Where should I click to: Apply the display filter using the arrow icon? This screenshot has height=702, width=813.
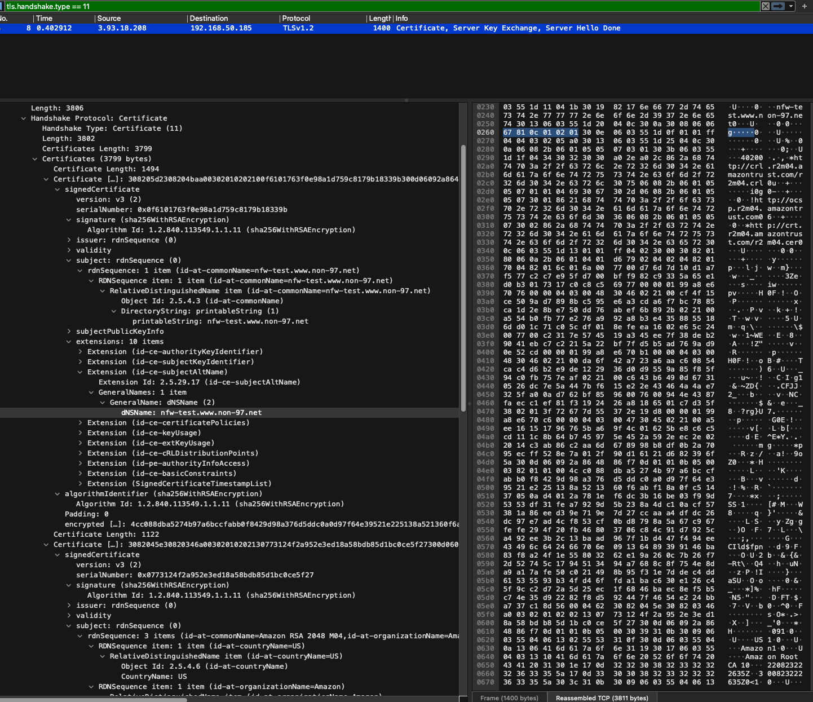coord(778,6)
